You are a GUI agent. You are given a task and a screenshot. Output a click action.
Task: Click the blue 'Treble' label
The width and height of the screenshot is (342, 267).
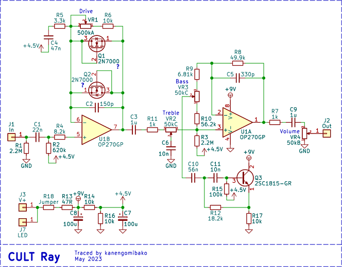[171, 112]
